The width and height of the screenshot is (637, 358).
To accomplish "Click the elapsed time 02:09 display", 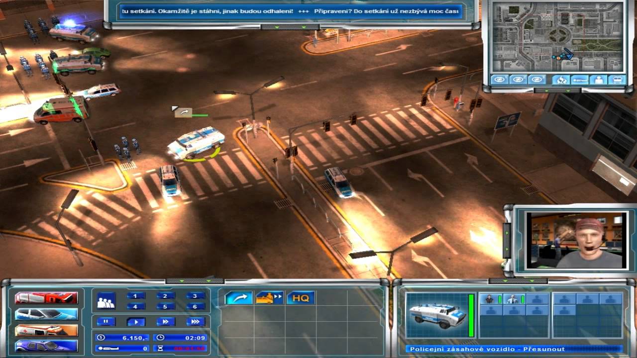I will tap(180, 338).
